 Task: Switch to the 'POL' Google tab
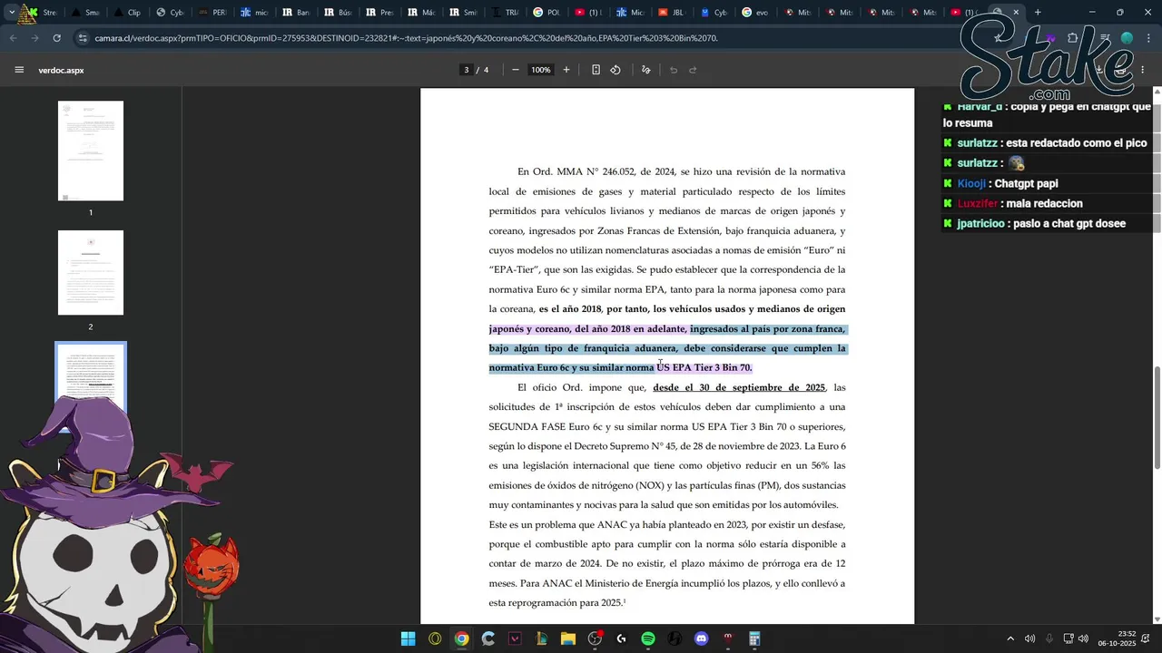click(x=546, y=13)
